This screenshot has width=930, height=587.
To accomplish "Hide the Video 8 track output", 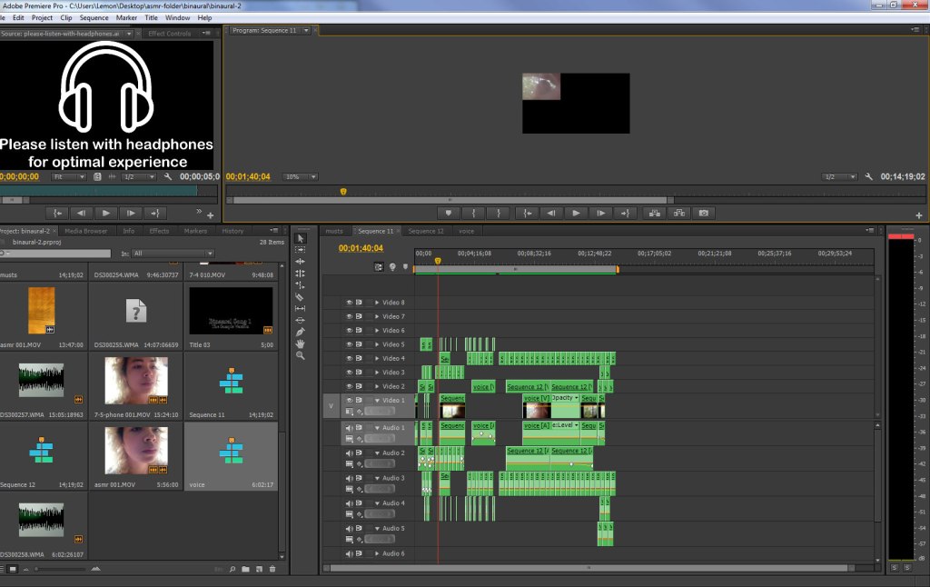I will [349, 302].
